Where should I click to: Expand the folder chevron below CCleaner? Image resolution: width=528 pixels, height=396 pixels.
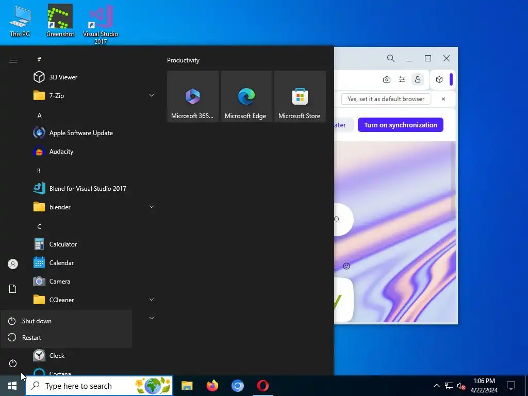coord(152,318)
